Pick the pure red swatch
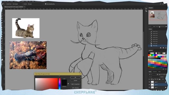 [149, 55]
